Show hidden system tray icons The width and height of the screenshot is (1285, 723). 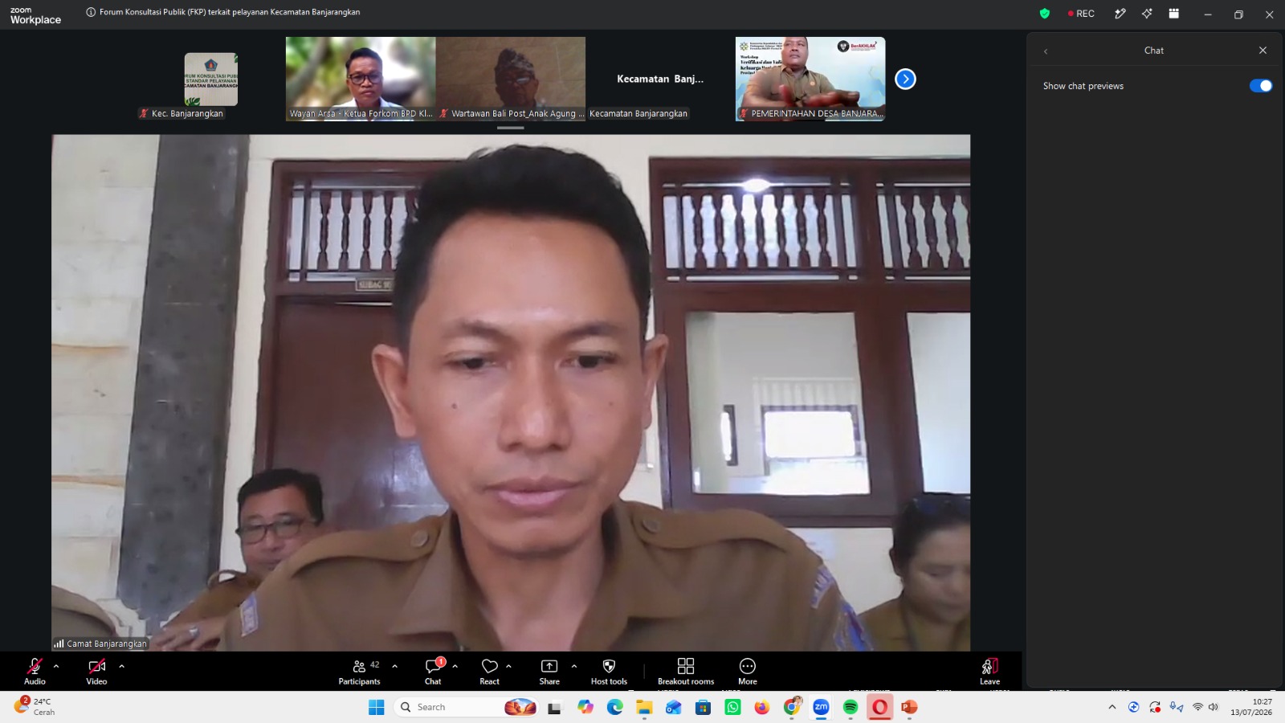click(x=1112, y=707)
